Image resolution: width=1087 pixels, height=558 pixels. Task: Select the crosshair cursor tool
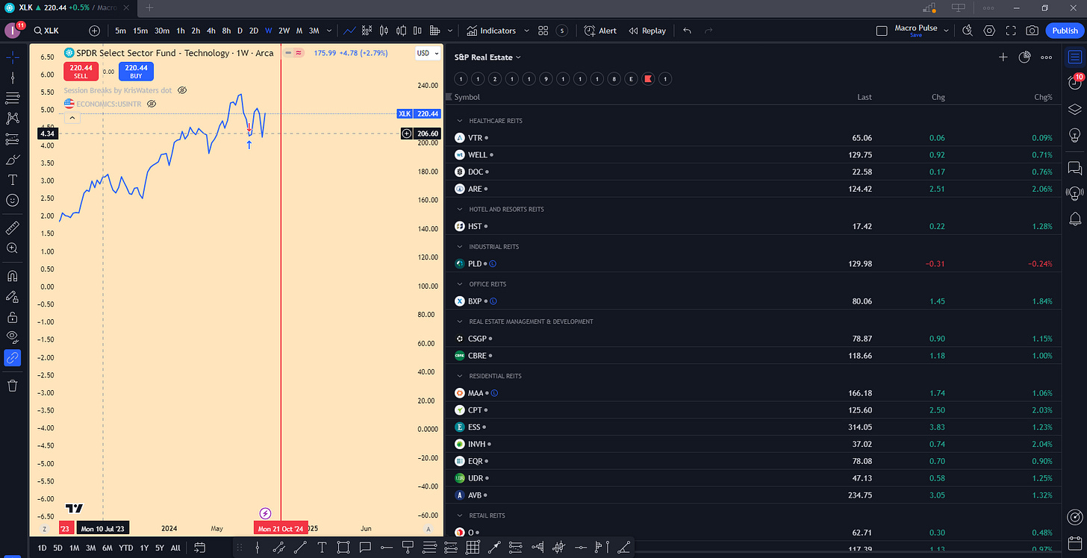[x=13, y=56]
